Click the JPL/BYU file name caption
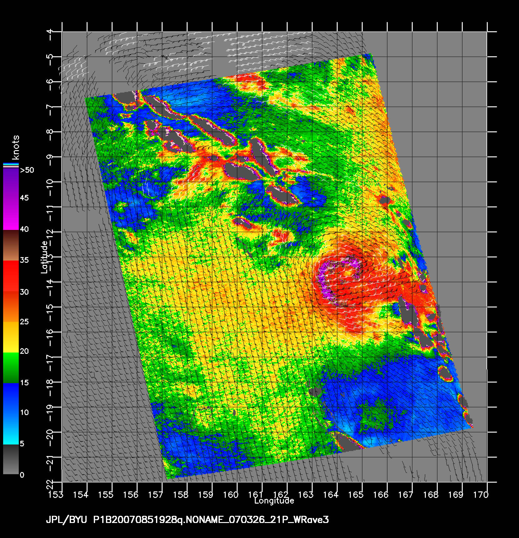519x538 pixels. click(x=187, y=520)
